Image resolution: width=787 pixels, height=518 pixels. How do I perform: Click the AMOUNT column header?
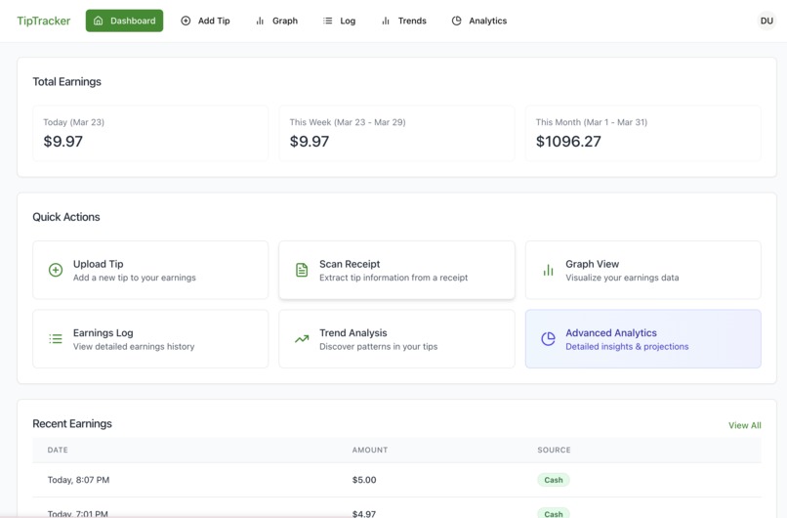point(370,450)
